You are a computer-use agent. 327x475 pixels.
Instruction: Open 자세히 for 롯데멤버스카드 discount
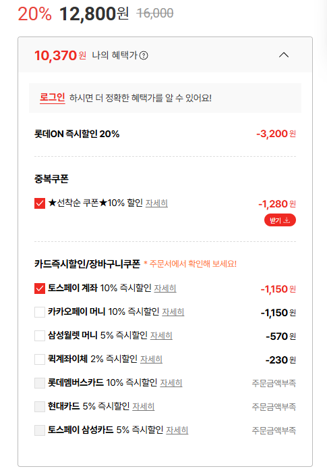[x=171, y=382]
